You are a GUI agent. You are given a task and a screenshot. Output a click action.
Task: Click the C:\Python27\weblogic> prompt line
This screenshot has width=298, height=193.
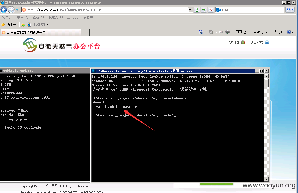point(22,128)
